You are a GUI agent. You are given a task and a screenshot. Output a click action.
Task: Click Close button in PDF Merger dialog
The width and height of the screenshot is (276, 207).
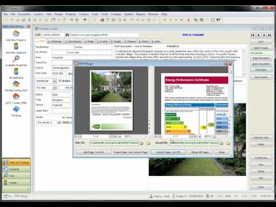(221, 152)
